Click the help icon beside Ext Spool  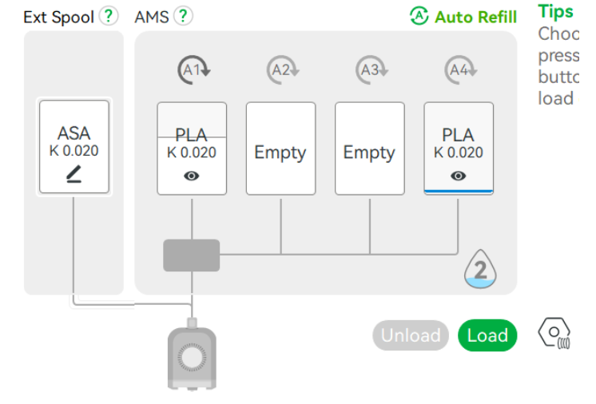[x=109, y=16]
